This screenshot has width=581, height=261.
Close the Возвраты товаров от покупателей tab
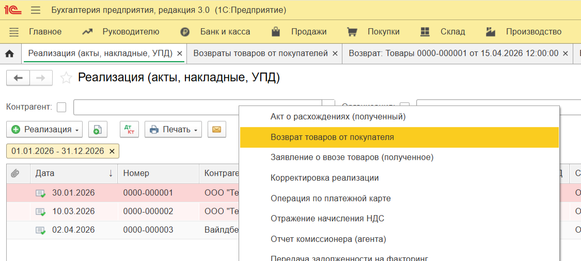[x=335, y=54]
